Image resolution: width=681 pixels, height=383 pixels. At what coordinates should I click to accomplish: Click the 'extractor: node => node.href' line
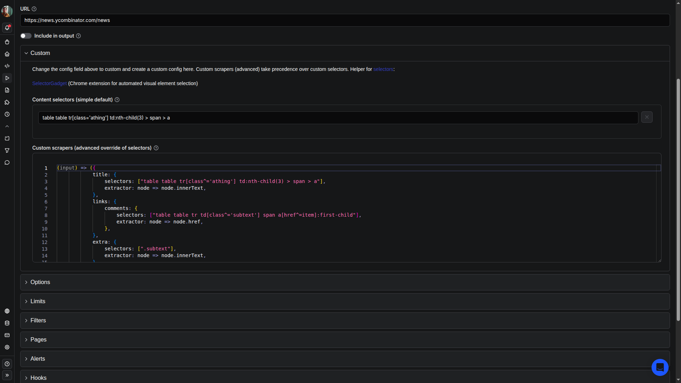tap(160, 222)
